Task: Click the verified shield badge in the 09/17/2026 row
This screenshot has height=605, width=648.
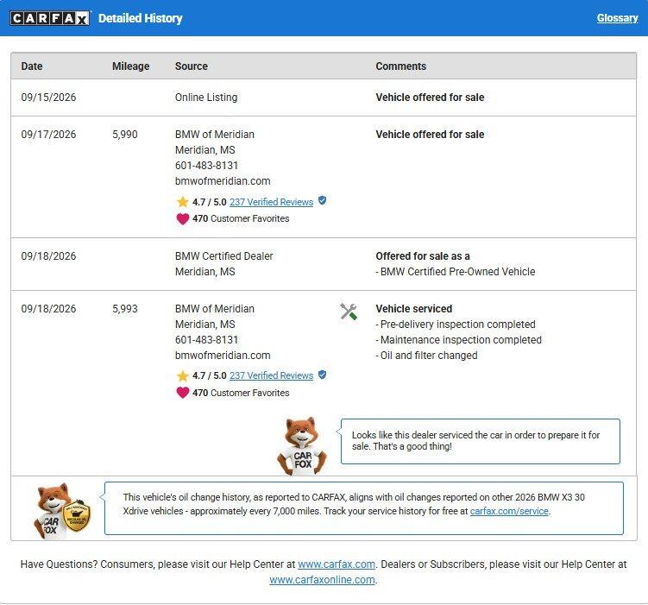Action: coord(323,201)
